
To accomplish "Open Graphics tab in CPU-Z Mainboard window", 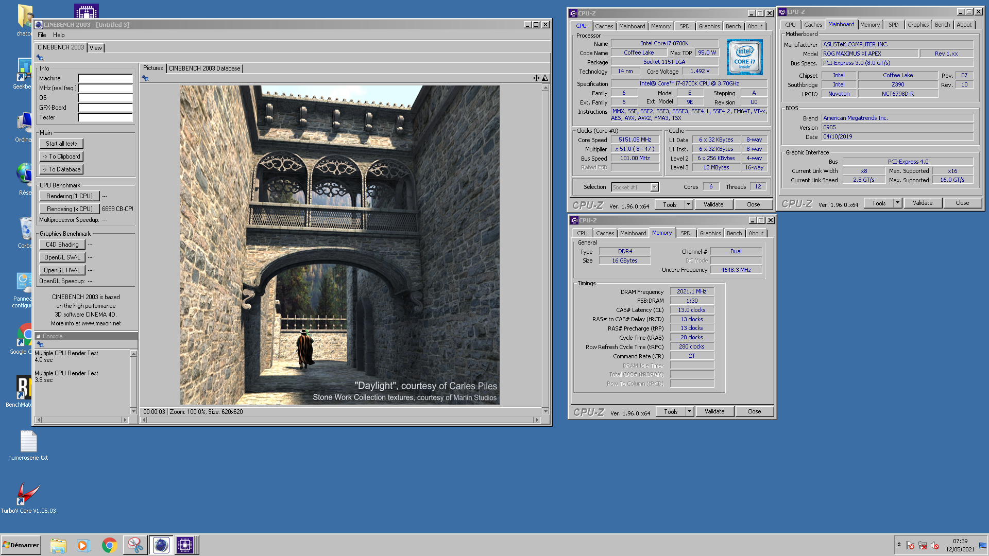I will tap(918, 25).
